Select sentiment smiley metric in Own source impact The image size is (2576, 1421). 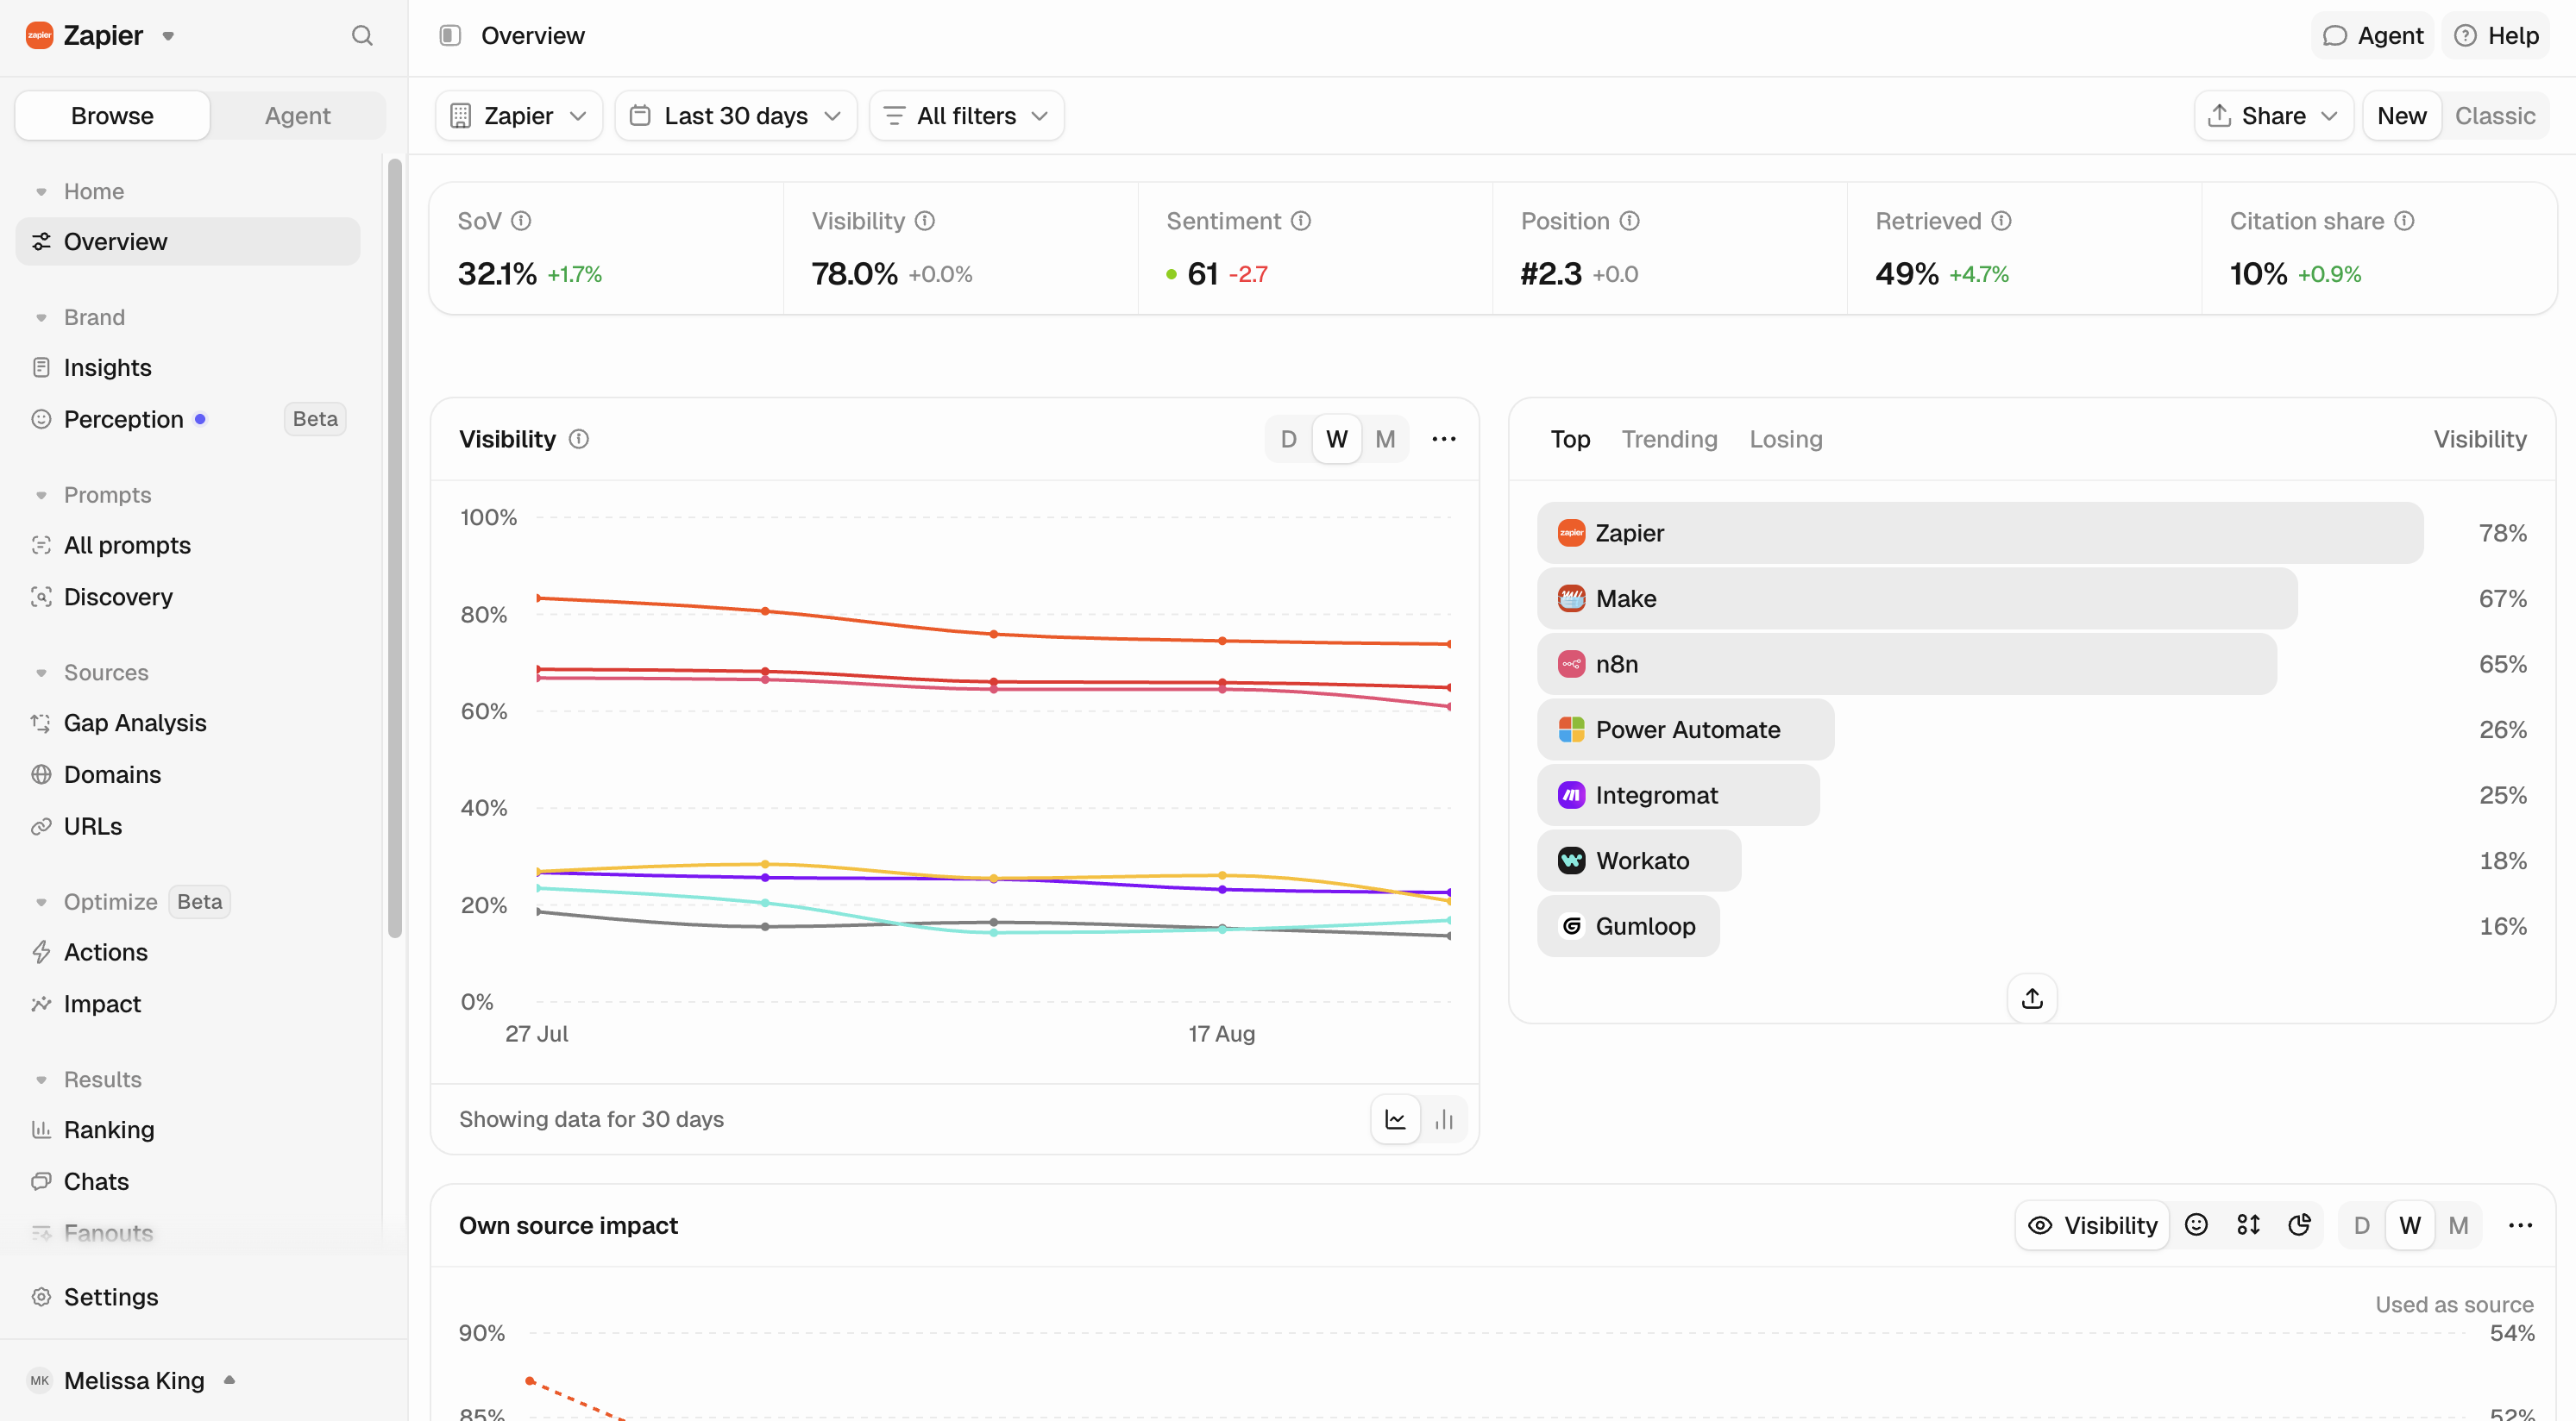tap(2196, 1225)
